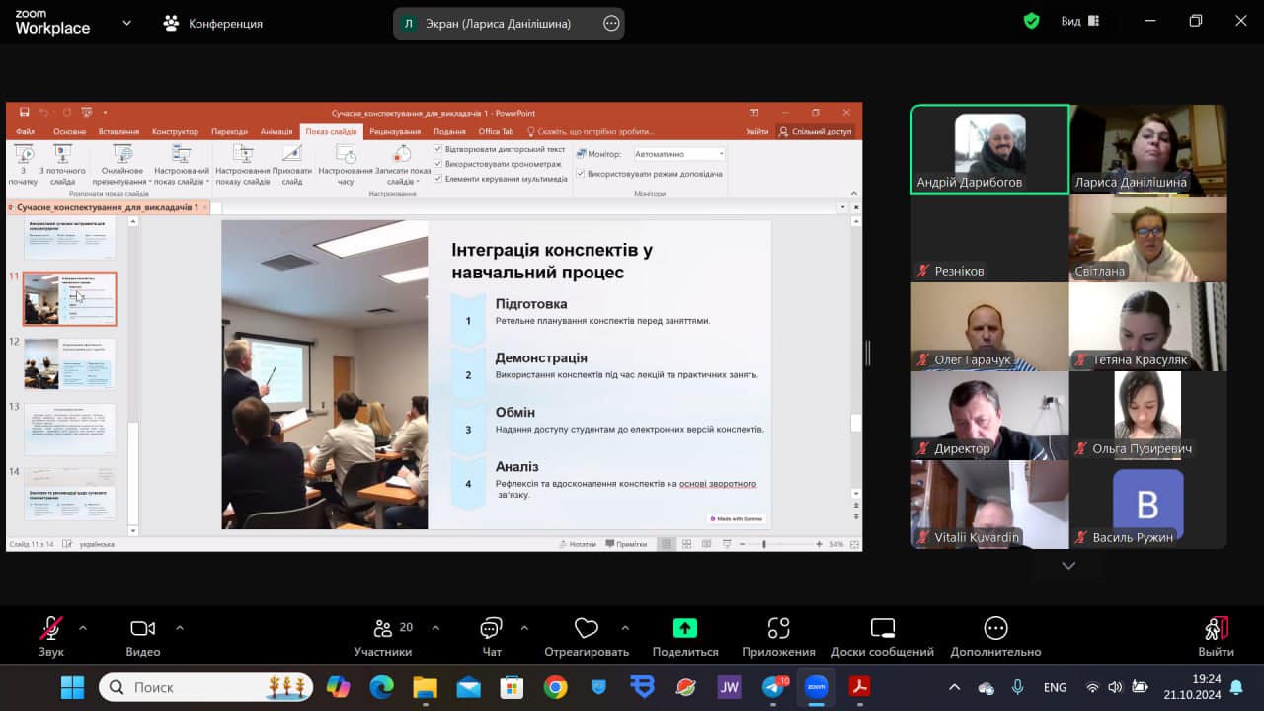Open the Вид view layout dropdown
This screenshot has width=1264, height=711.
(1079, 21)
